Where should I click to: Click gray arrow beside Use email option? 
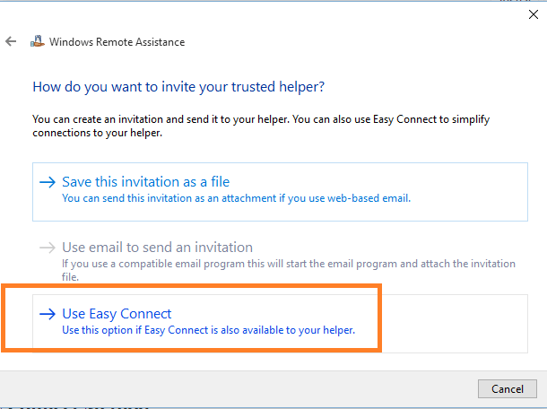(x=48, y=248)
